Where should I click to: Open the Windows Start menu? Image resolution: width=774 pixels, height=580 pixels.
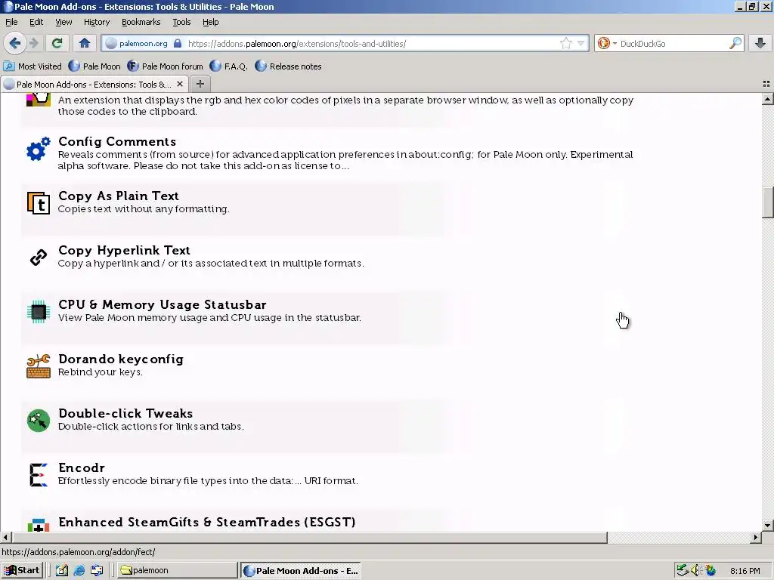tap(22, 570)
